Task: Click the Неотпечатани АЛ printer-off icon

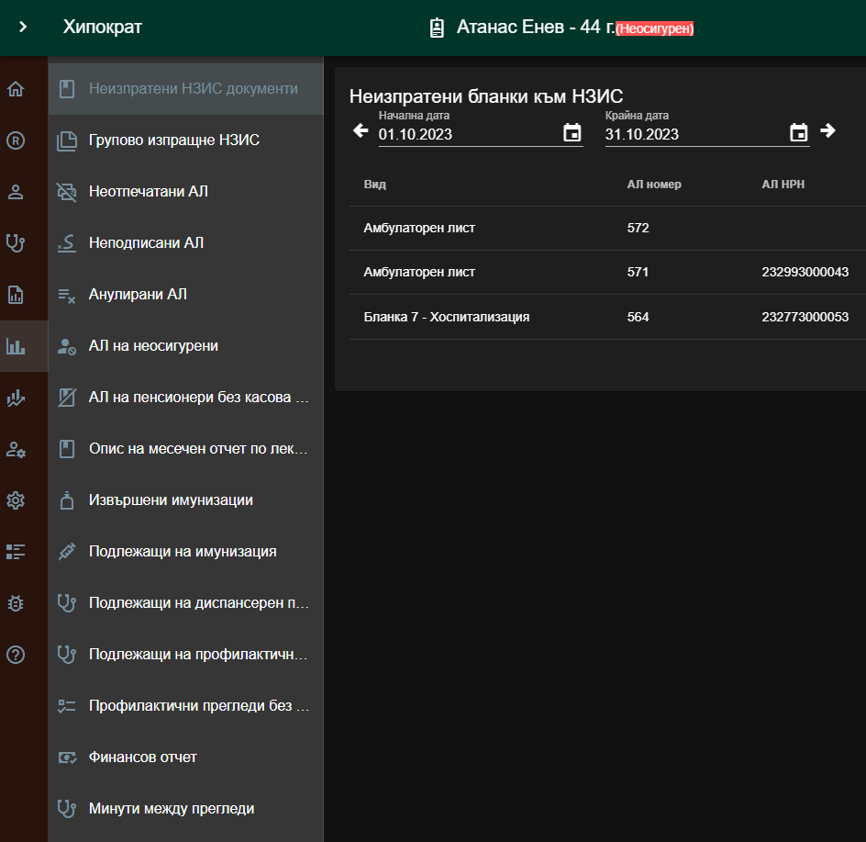Action: 67,192
